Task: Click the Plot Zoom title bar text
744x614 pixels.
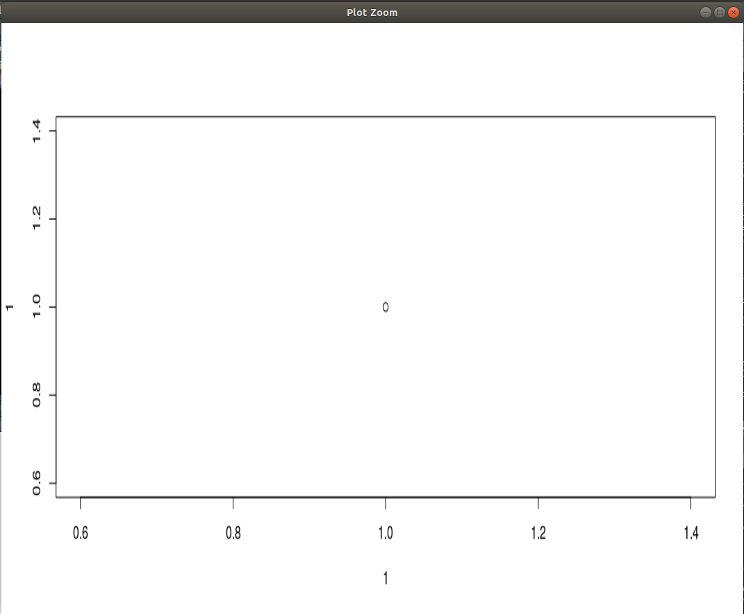Action: pos(372,12)
